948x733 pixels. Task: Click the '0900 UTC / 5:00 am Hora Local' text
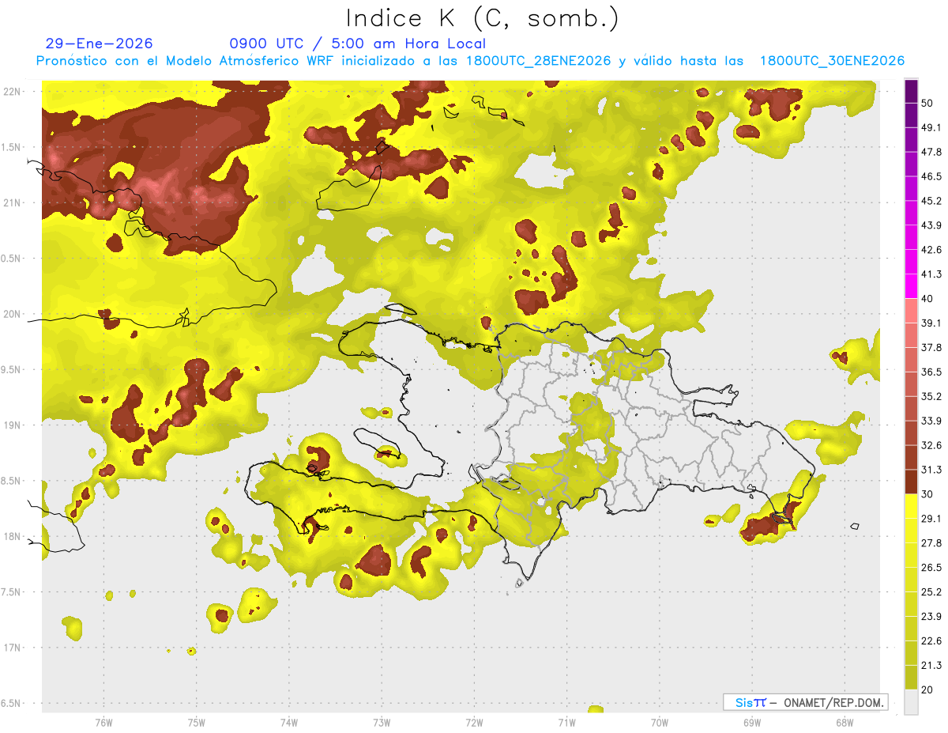pos(358,43)
